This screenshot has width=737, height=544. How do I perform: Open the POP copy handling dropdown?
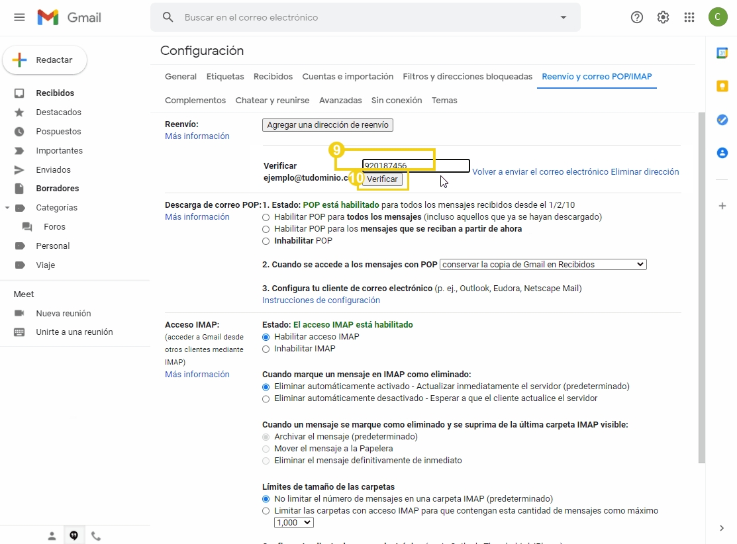(x=543, y=264)
